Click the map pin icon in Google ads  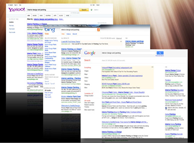(x=166, y=109)
